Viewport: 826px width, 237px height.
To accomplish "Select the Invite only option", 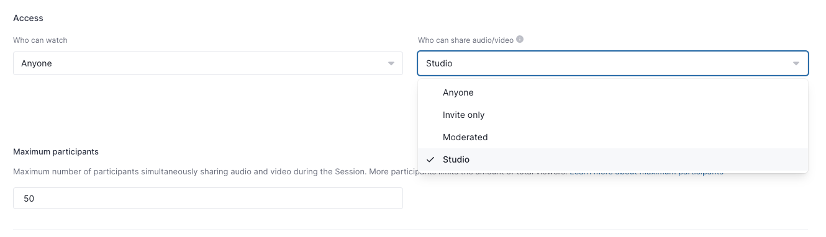I will (613, 115).
